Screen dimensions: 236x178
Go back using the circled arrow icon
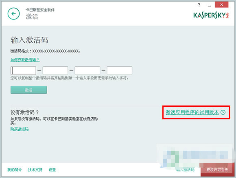tap(13, 14)
